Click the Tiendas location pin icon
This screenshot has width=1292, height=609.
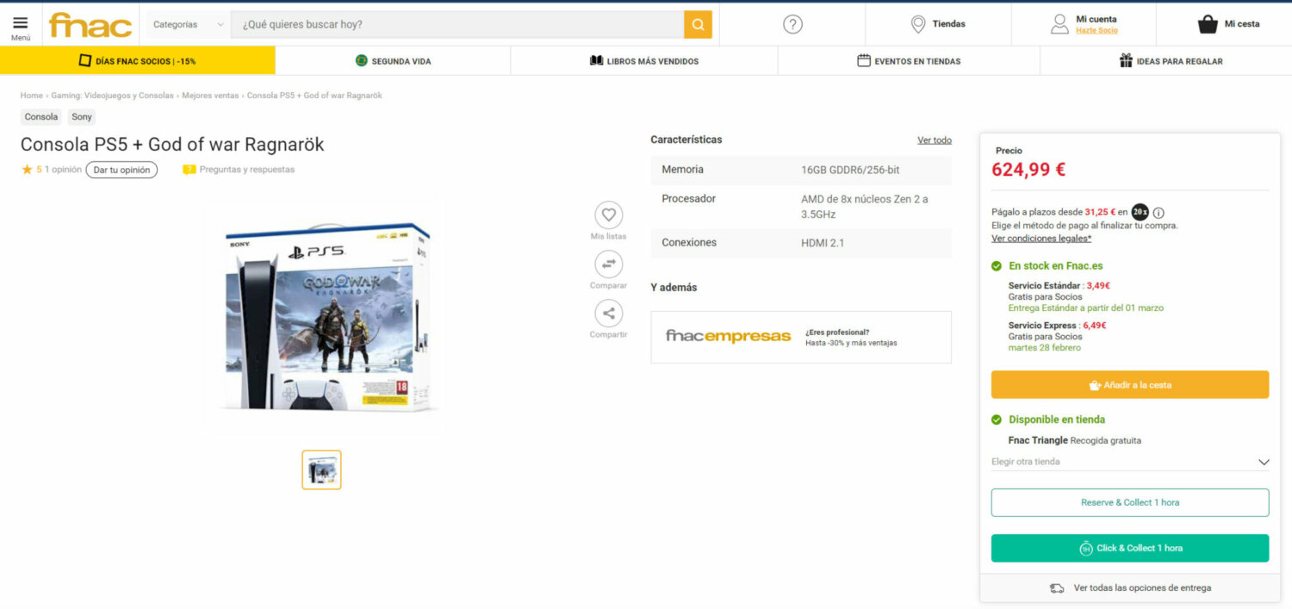click(x=918, y=24)
